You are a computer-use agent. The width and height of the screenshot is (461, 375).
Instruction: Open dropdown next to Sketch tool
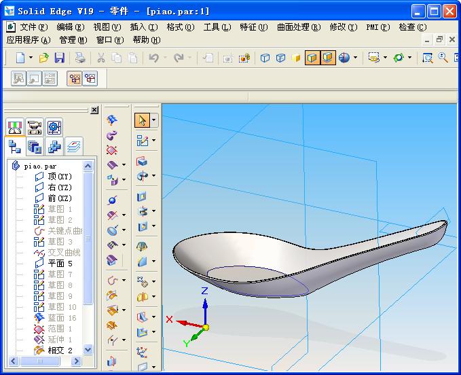tap(153, 141)
